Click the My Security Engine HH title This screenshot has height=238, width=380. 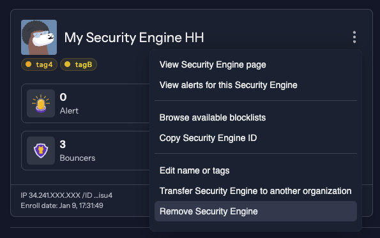(x=134, y=38)
